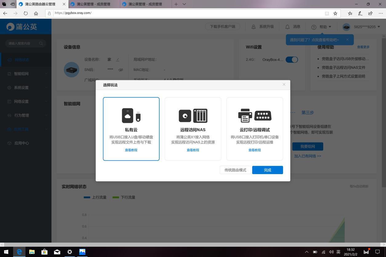This screenshot has height=257, width=386.
Task: Open Photos app from taskbar
Action: pos(82,252)
